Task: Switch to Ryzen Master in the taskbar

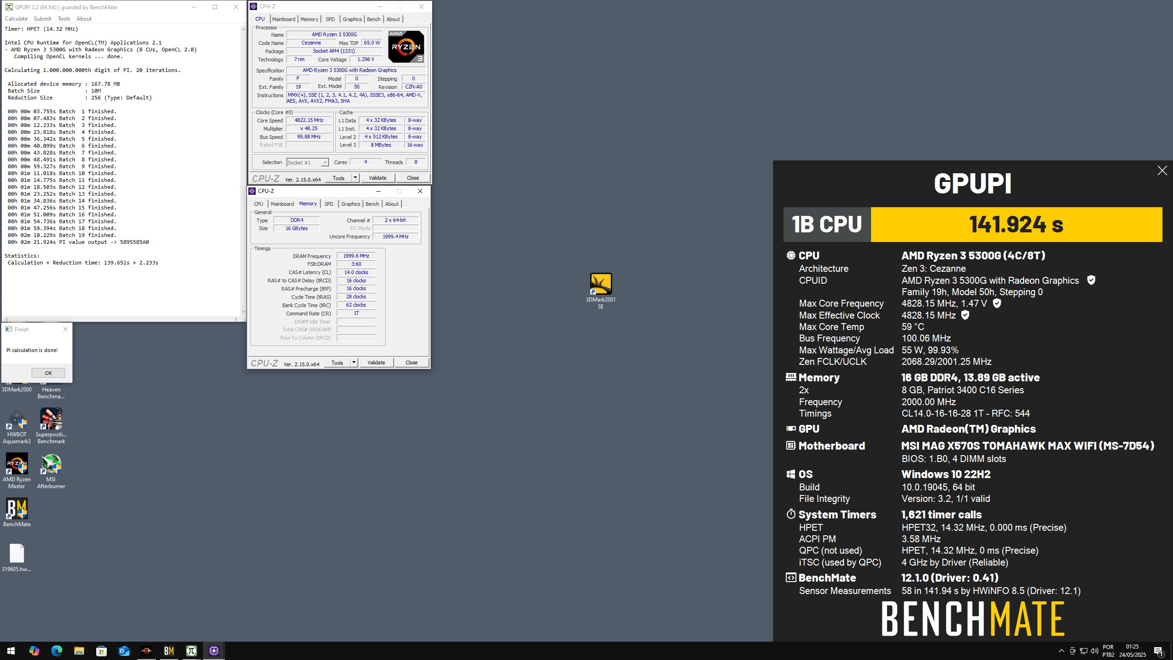Action: pyautogui.click(x=146, y=651)
